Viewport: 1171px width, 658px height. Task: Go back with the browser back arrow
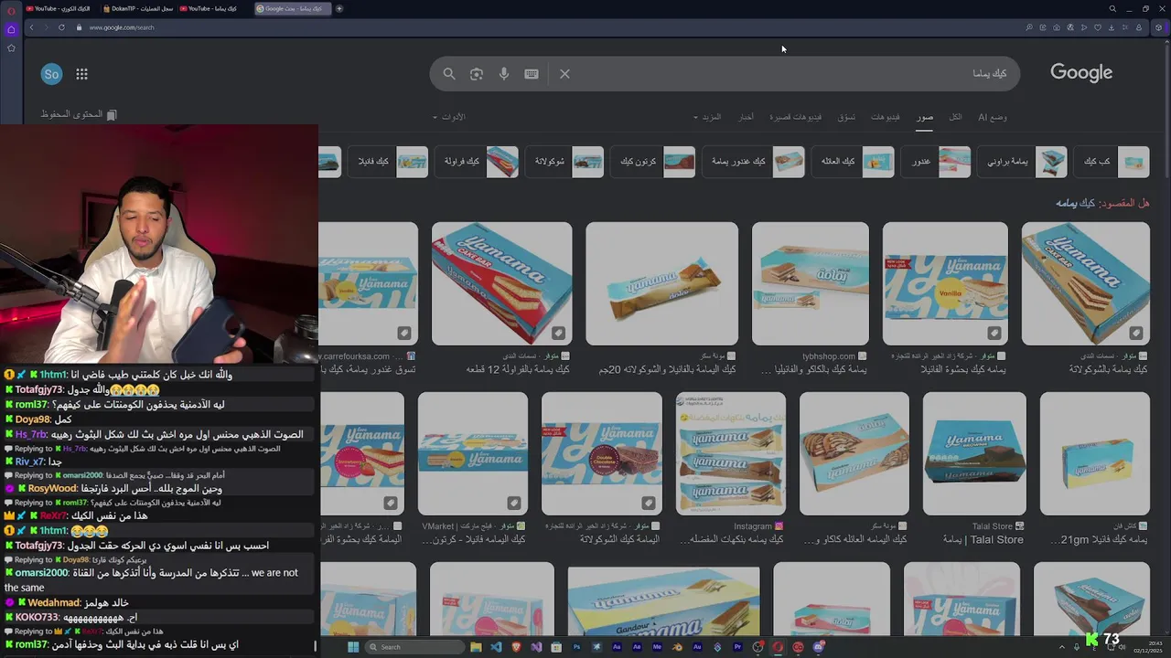[x=31, y=27]
